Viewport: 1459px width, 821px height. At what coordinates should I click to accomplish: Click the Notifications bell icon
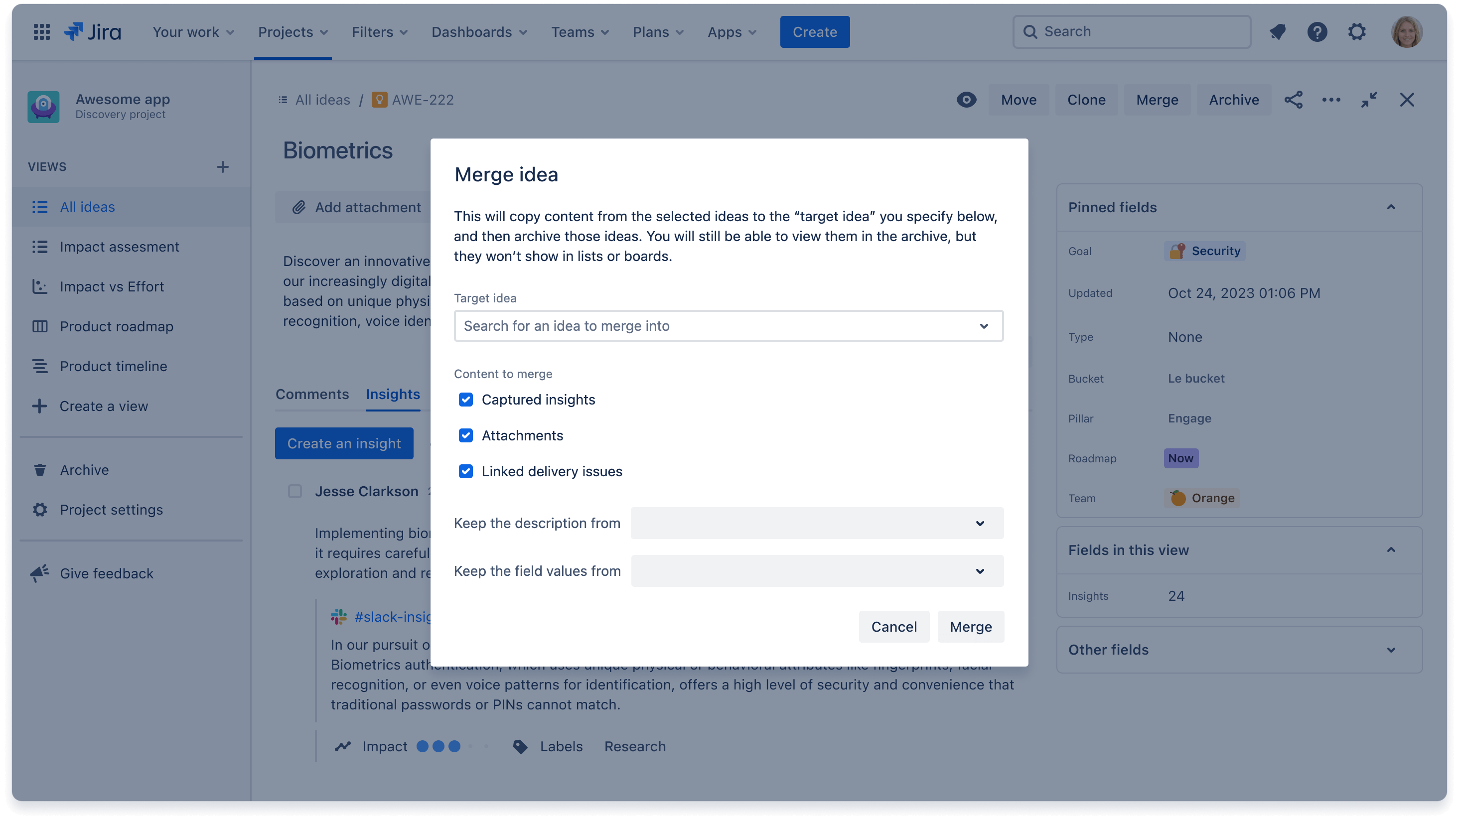(1279, 32)
